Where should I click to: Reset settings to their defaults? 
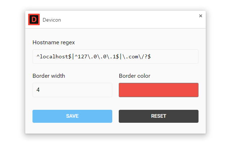(158, 116)
